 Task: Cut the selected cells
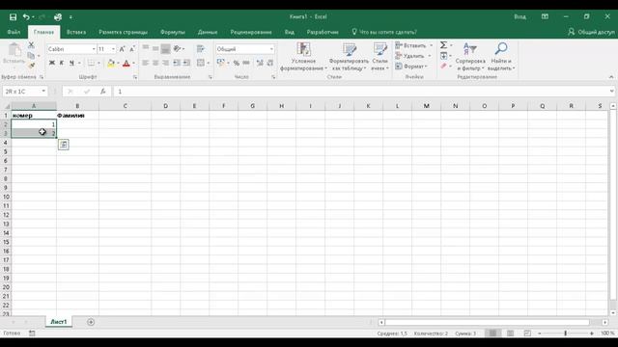(x=31, y=45)
